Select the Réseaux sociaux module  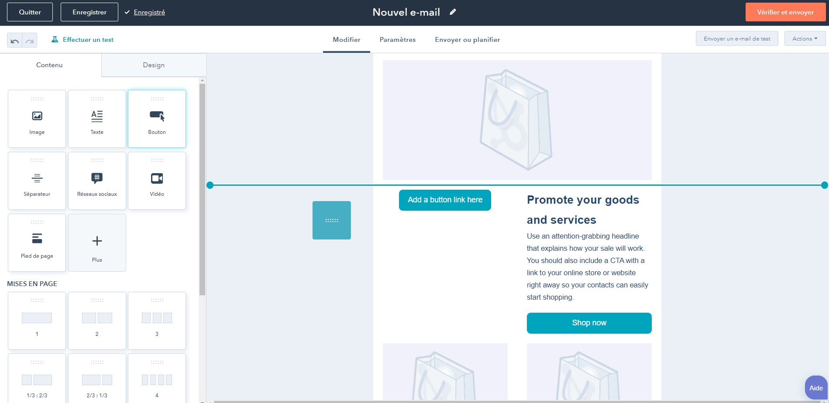[97, 181]
